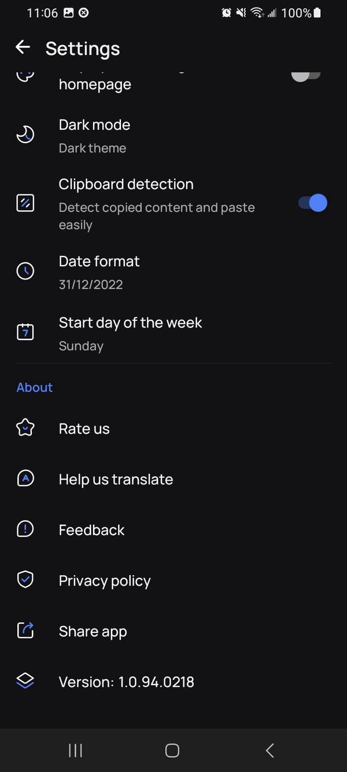Go back using the arrow in Settings header
Viewport: 347px width, 772px height.
(23, 47)
